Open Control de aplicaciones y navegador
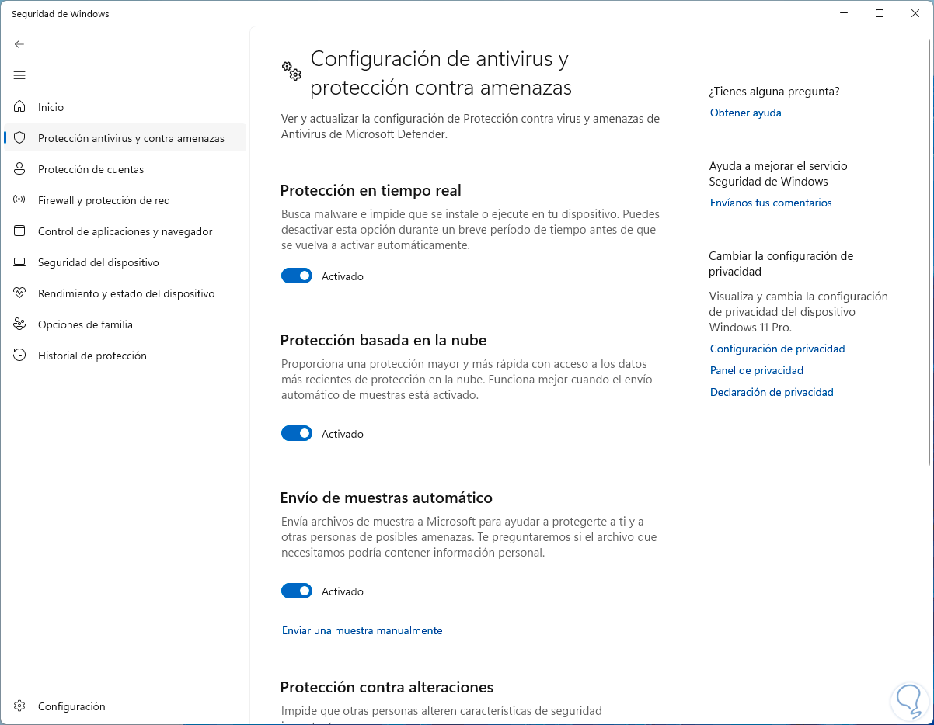This screenshot has height=725, width=934. (125, 231)
